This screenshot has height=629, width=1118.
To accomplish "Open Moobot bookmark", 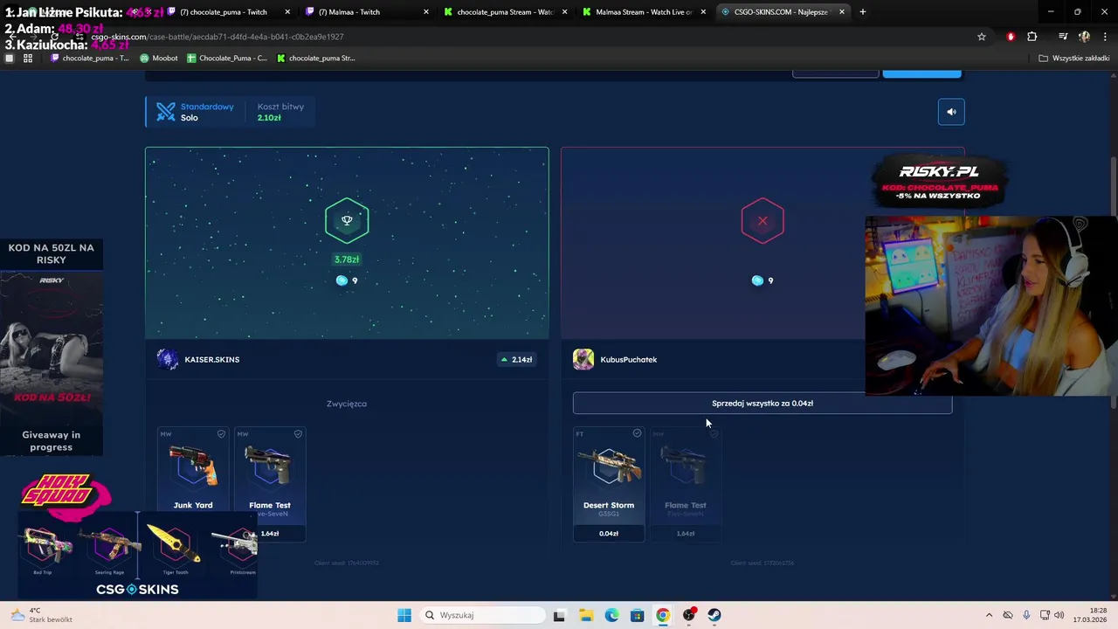I will point(159,59).
